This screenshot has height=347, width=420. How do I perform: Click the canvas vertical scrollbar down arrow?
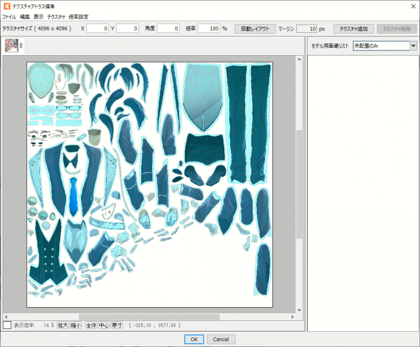coord(300,309)
